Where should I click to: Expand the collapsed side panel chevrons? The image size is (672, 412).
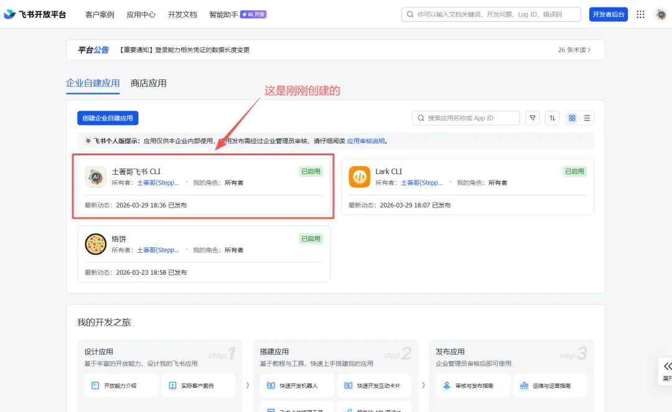click(668, 366)
